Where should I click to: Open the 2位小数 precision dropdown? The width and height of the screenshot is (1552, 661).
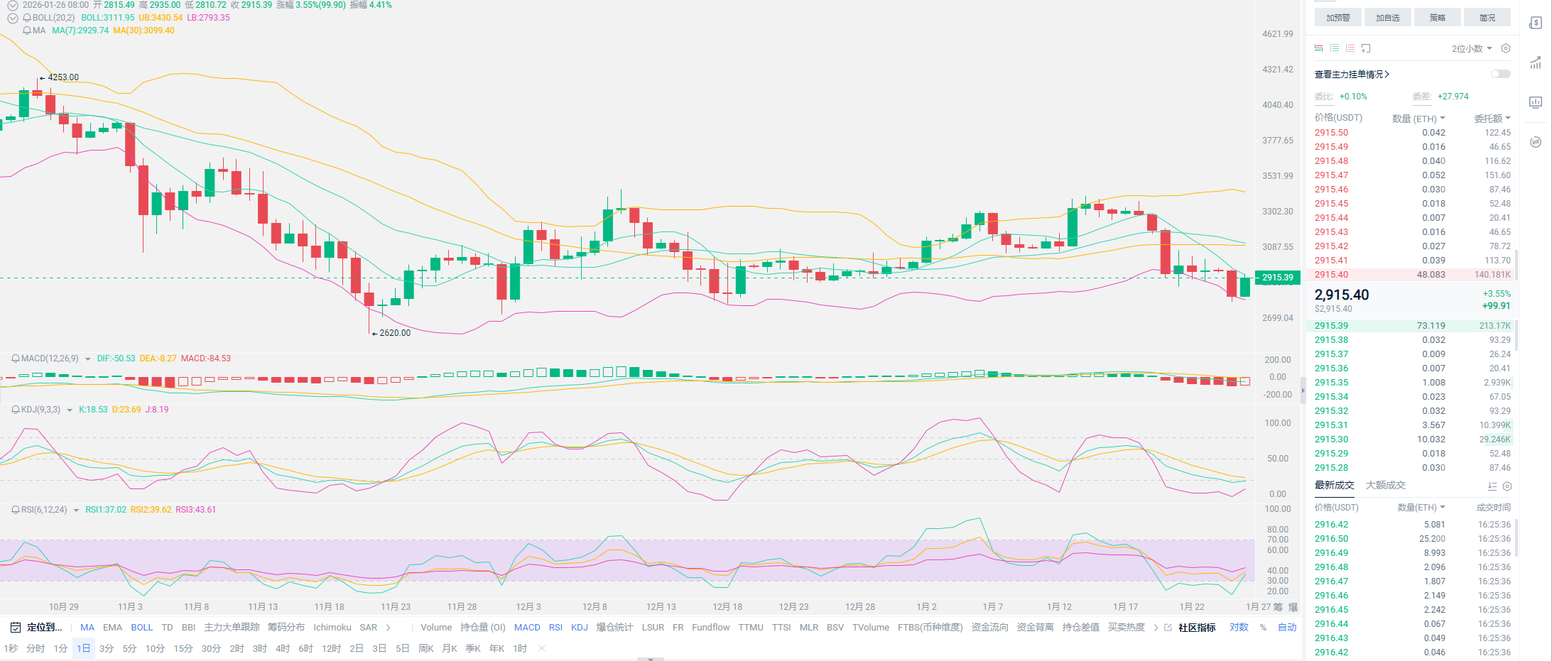click(x=1471, y=49)
